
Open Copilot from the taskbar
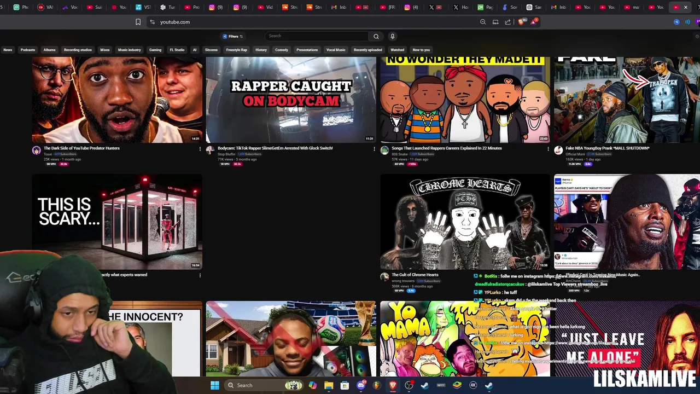pos(313,385)
